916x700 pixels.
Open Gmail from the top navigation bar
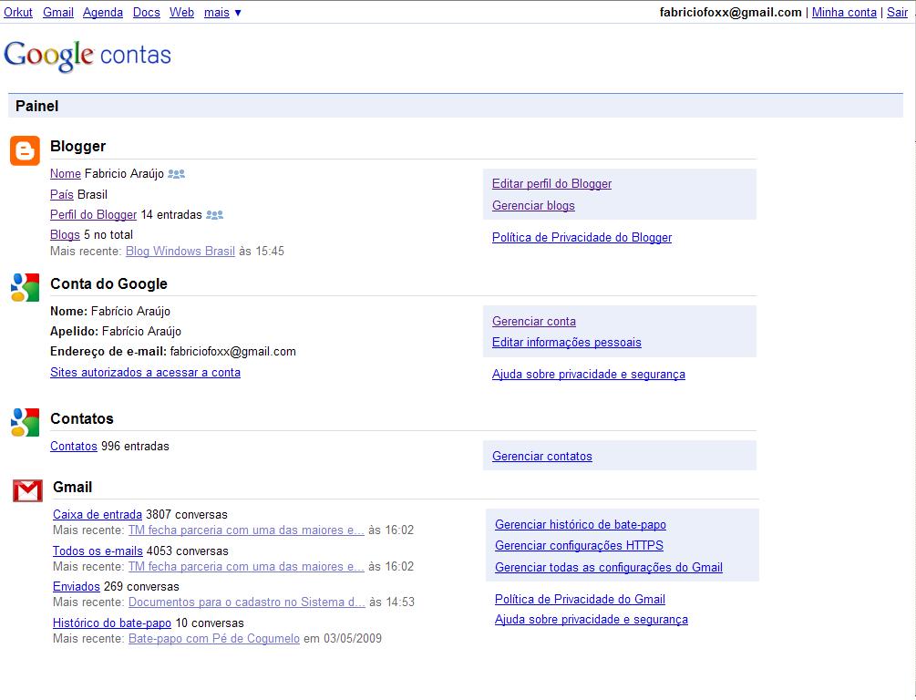pos(57,12)
